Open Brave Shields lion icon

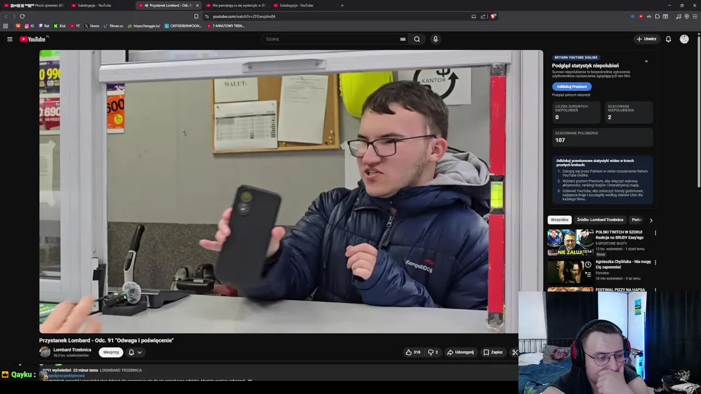click(493, 16)
